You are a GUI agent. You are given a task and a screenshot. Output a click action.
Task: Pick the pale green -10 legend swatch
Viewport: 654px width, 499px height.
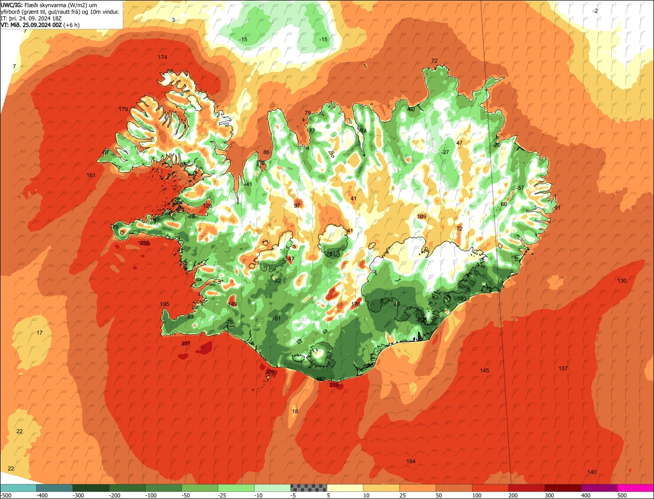(272, 488)
